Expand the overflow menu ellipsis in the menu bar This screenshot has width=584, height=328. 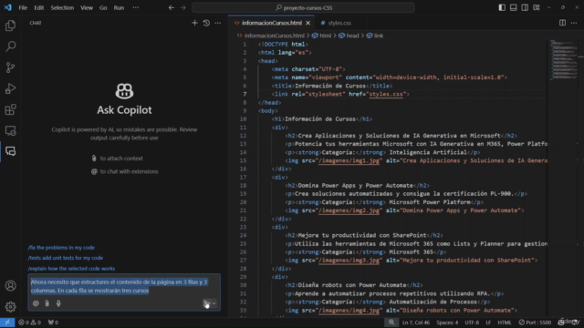pyautogui.click(x=136, y=7)
